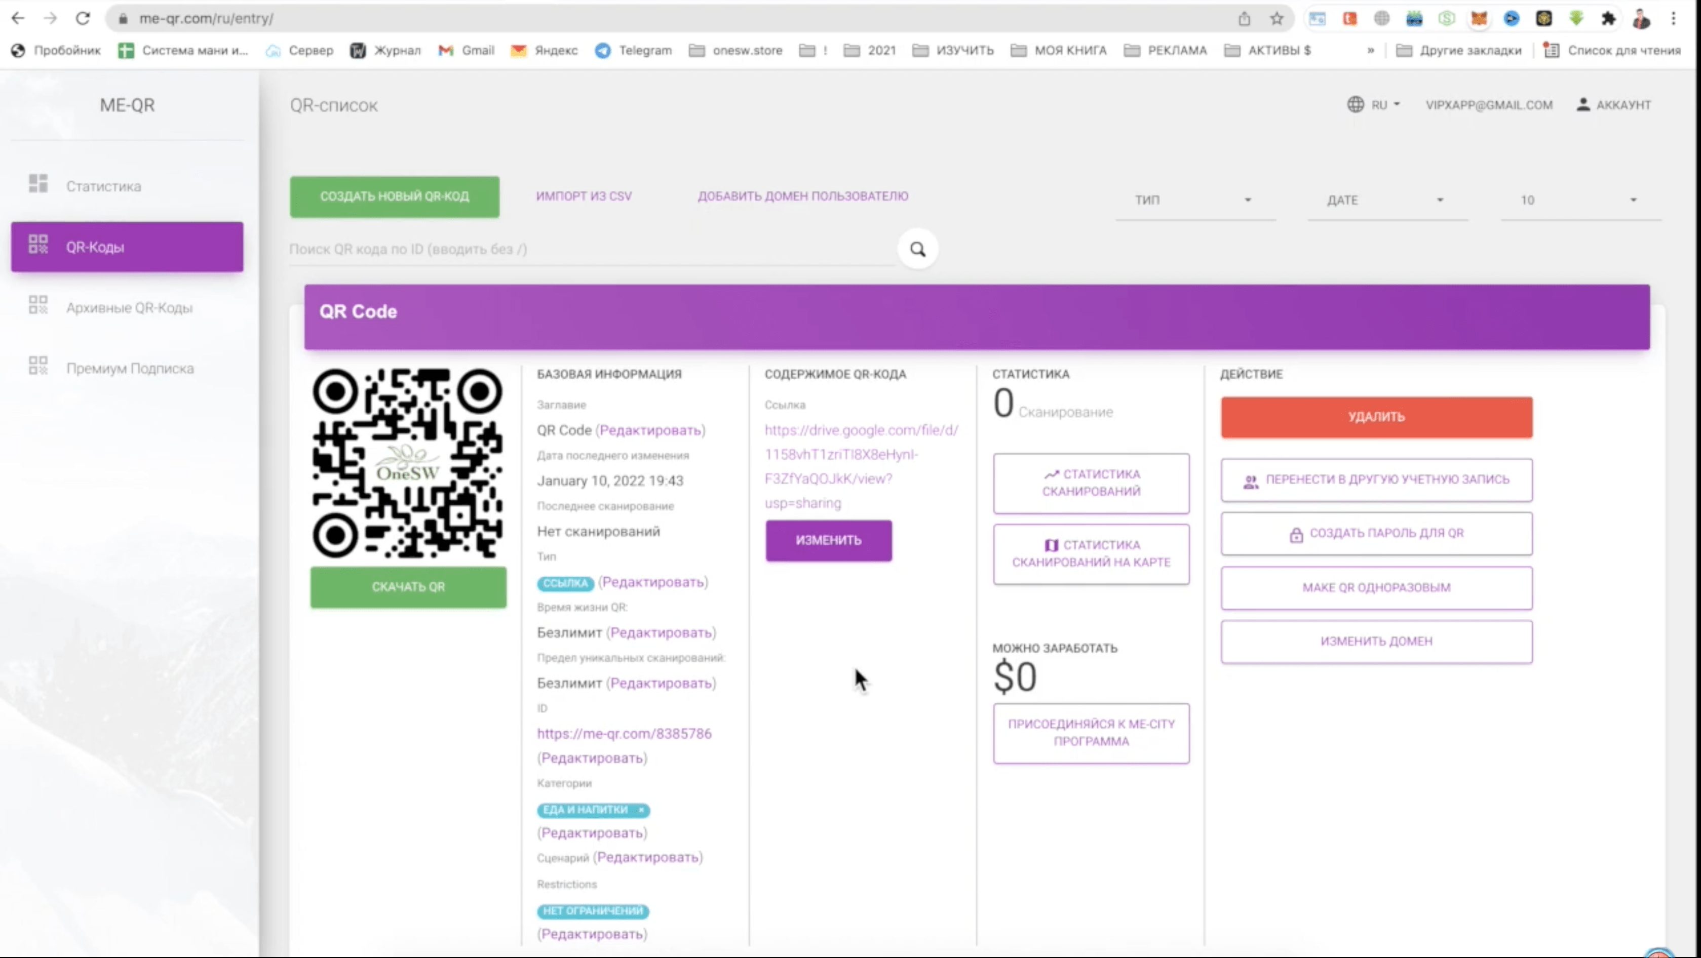Open Другие закладки folder
This screenshot has width=1701, height=958.
(1459, 50)
